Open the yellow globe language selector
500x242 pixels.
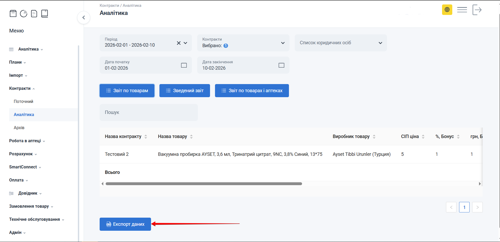pos(447,10)
